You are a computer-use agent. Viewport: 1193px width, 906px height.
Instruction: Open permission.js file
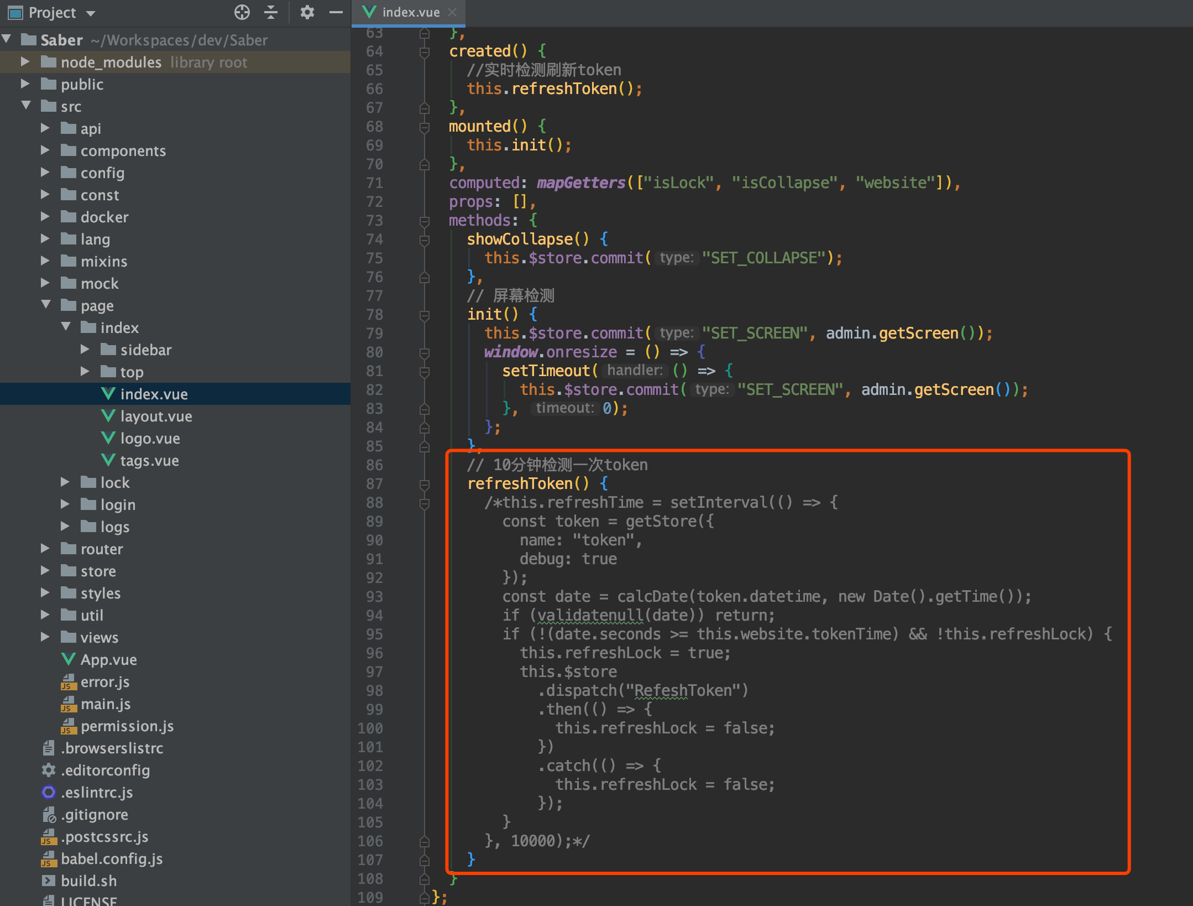(127, 726)
